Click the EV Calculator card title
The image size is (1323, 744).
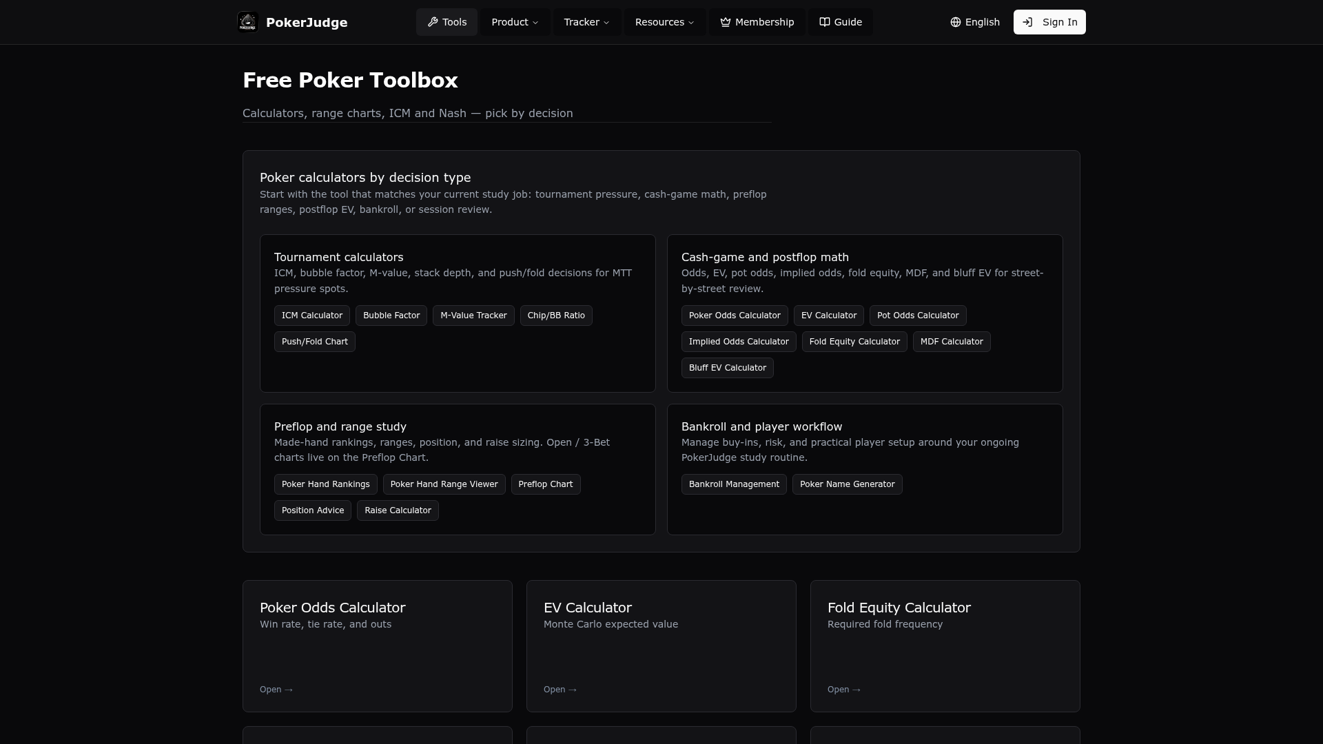click(x=588, y=608)
